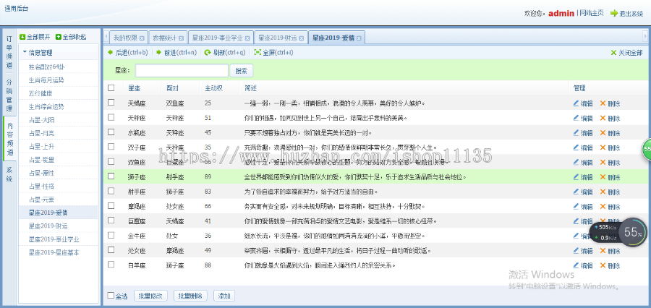Expand all menus with 全部展开
The height and width of the screenshot is (308, 651).
point(35,37)
